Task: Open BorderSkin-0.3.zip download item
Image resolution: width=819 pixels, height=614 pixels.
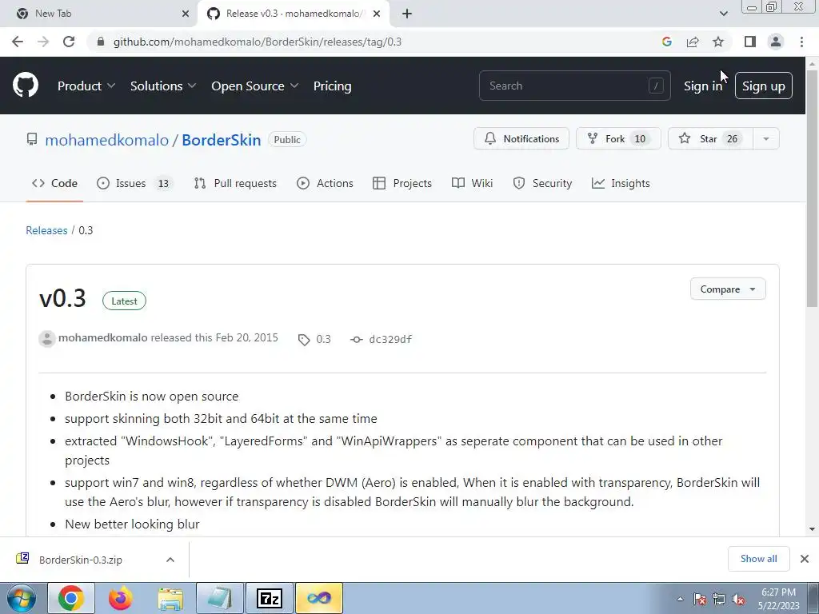Action: click(x=81, y=560)
